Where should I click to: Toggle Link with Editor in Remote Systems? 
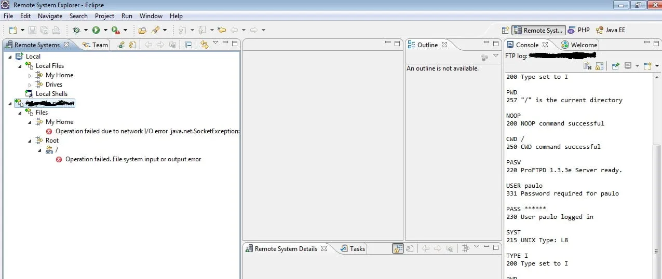coord(204,45)
